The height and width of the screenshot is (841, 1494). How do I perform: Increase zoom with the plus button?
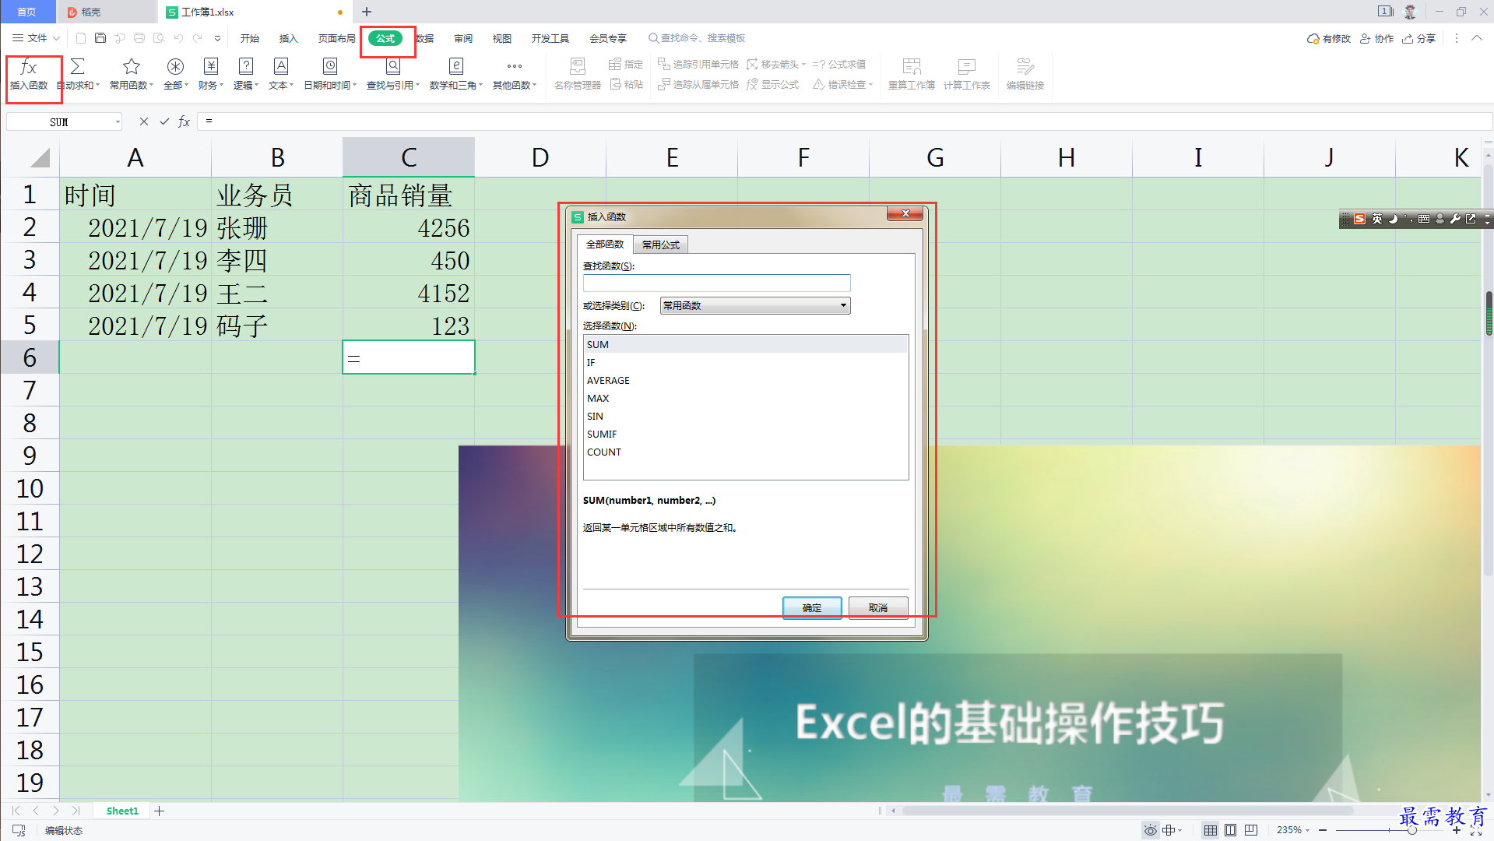point(1457,830)
